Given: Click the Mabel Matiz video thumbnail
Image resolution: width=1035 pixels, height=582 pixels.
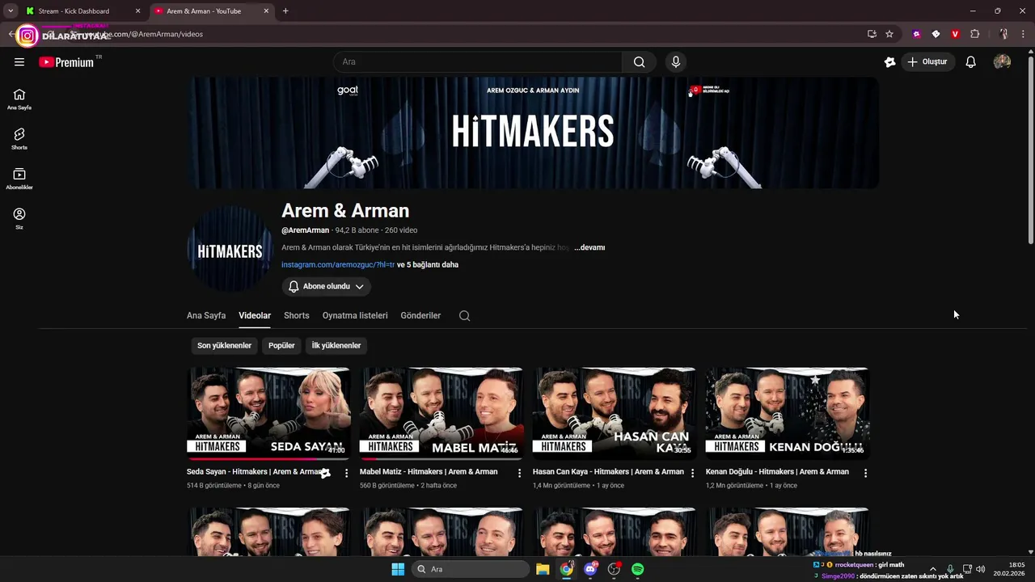Looking at the screenshot, I should click(441, 413).
